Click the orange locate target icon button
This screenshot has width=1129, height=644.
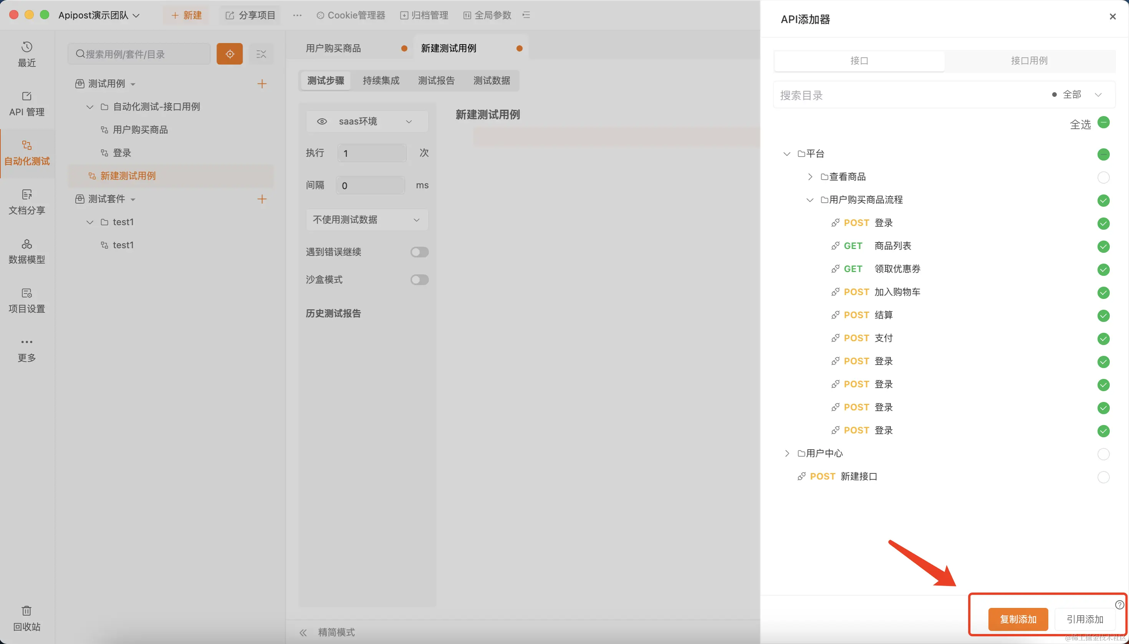pos(229,54)
